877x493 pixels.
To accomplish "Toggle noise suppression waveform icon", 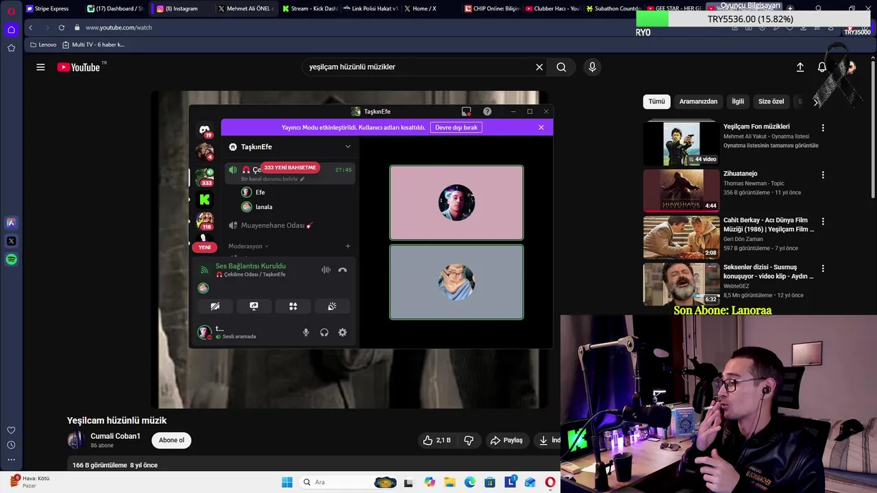I will click(326, 270).
